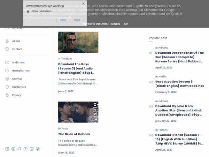Click the dramalist folder icon

pos(7,70)
